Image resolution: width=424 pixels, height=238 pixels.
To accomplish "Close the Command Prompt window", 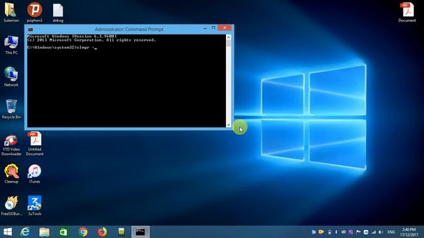I will pos(225,28).
